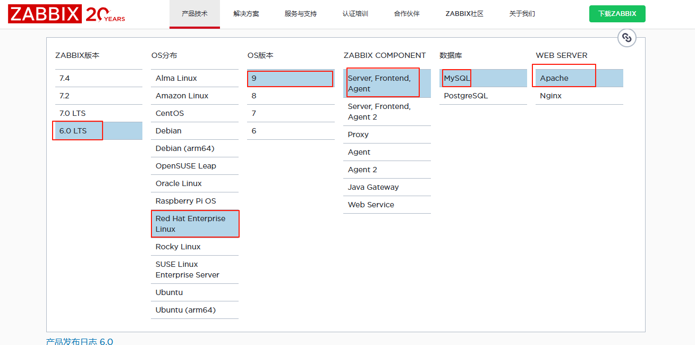Choose OpenSUSE Leap distribution
Image resolution: width=695 pixels, height=345 pixels.
(195, 166)
